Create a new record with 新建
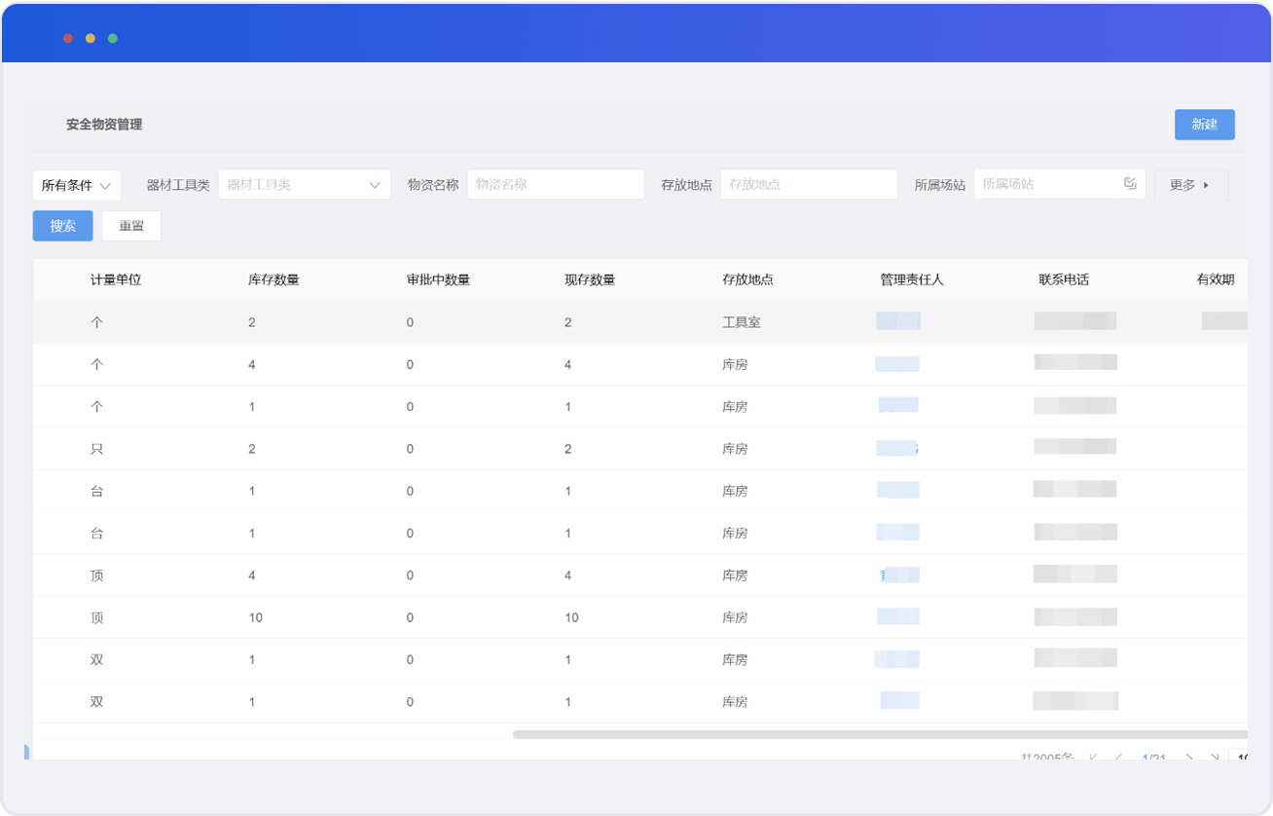 [x=1204, y=125]
